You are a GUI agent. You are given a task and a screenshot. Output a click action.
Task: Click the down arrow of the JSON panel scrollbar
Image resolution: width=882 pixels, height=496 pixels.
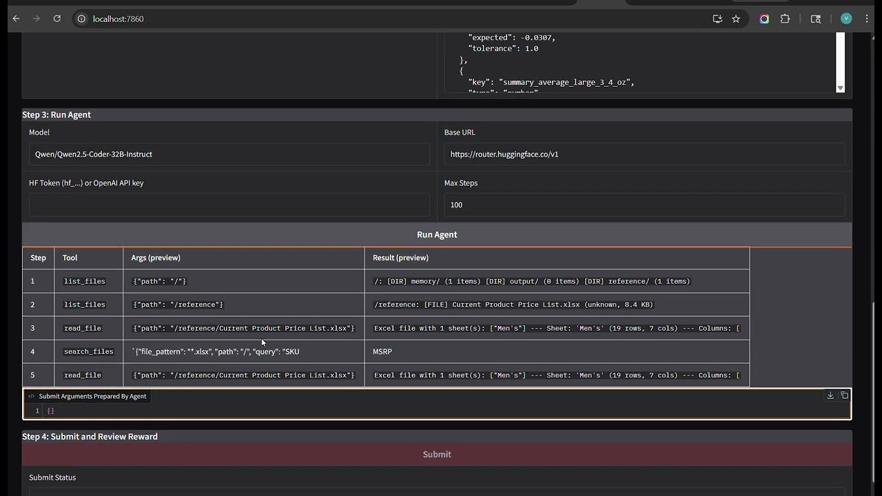840,88
